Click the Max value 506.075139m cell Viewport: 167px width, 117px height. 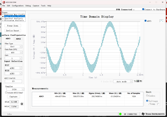[x=79, y=96]
